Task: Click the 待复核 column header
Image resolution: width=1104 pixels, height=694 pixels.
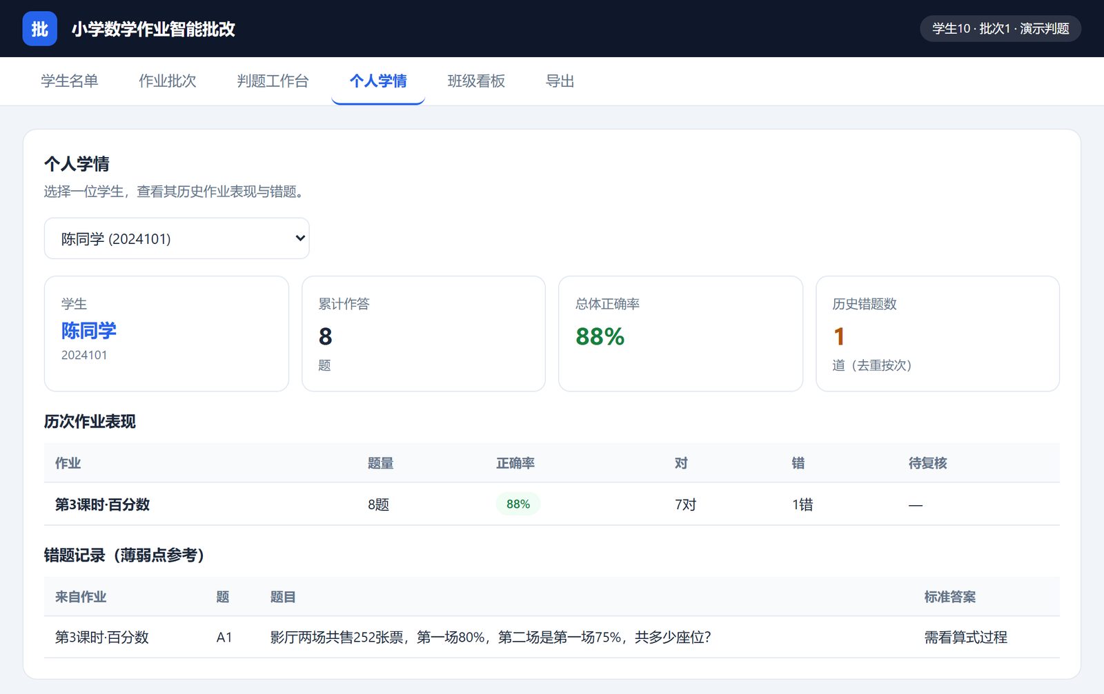Action: (x=927, y=463)
